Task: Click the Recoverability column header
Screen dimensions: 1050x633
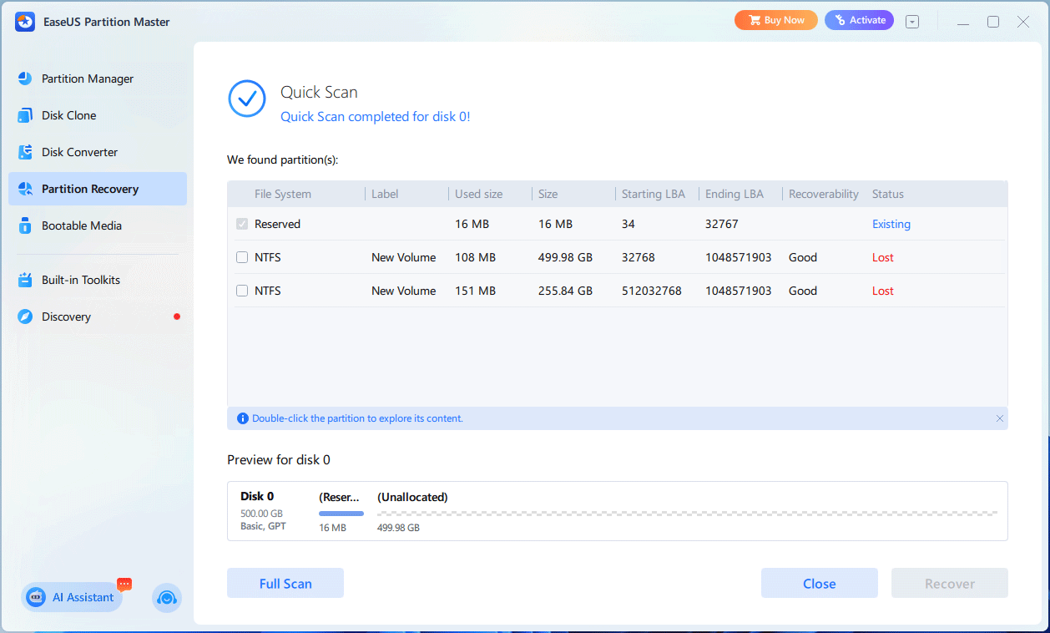Action: coord(823,194)
